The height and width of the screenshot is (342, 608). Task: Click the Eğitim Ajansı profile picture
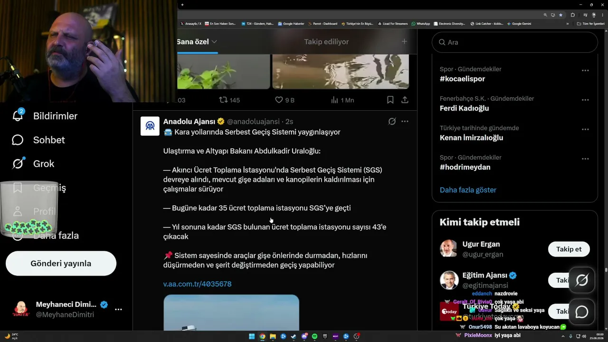pos(448,280)
